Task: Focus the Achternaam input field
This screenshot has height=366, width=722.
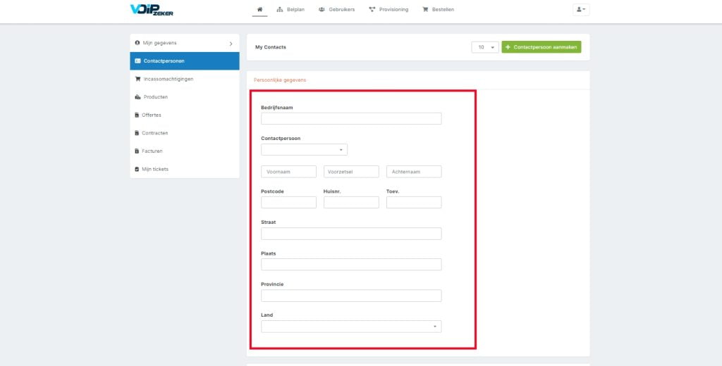Action: 414,172
